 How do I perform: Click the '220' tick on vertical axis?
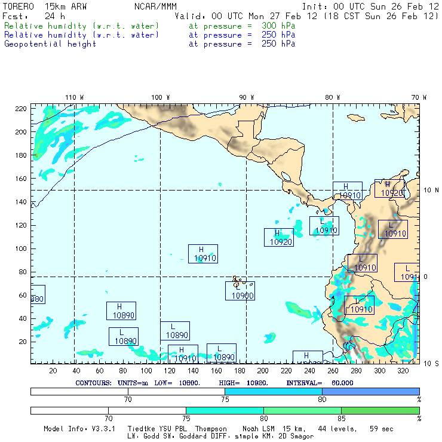(x=20, y=109)
